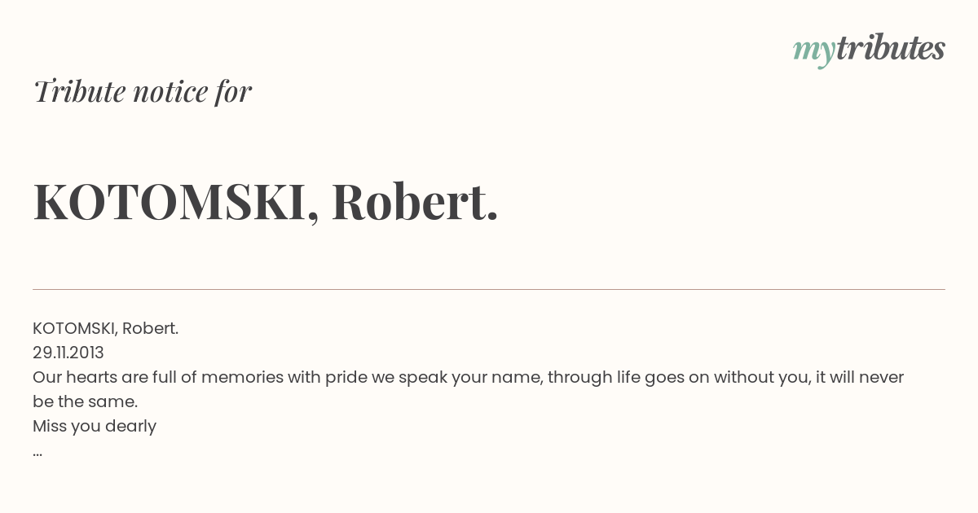This screenshot has height=513, width=978.
Task: Click the horizontal divider line
Action: [489, 289]
